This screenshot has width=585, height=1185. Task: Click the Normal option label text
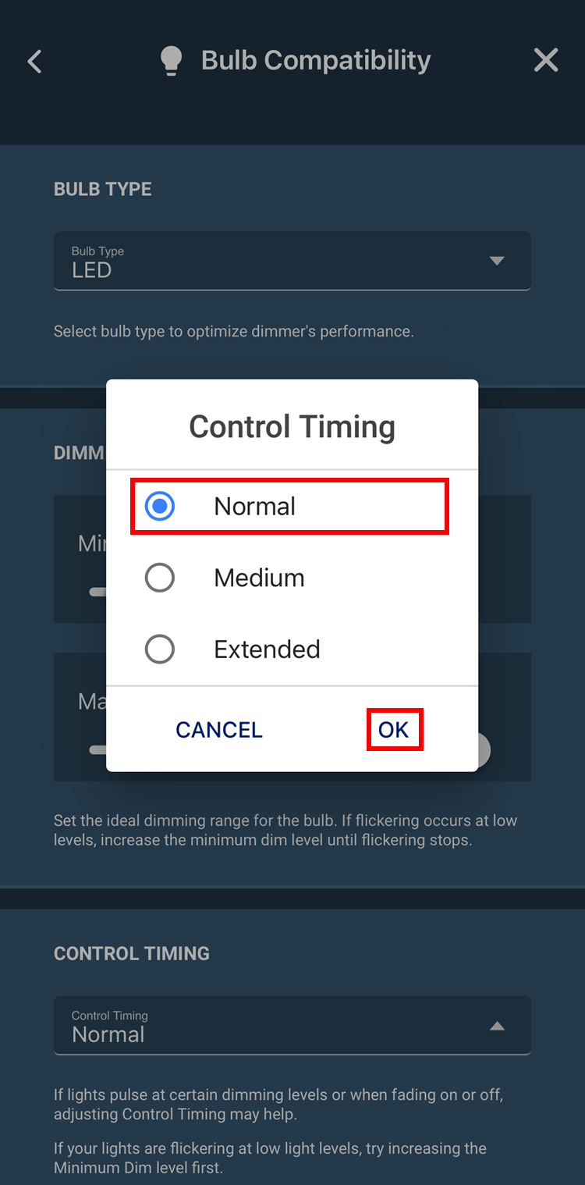tap(254, 507)
